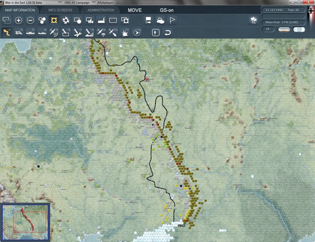Select air recon F5 plane icon
Image resolution: width=315 pixels, height=242 pixels.
click(54, 32)
